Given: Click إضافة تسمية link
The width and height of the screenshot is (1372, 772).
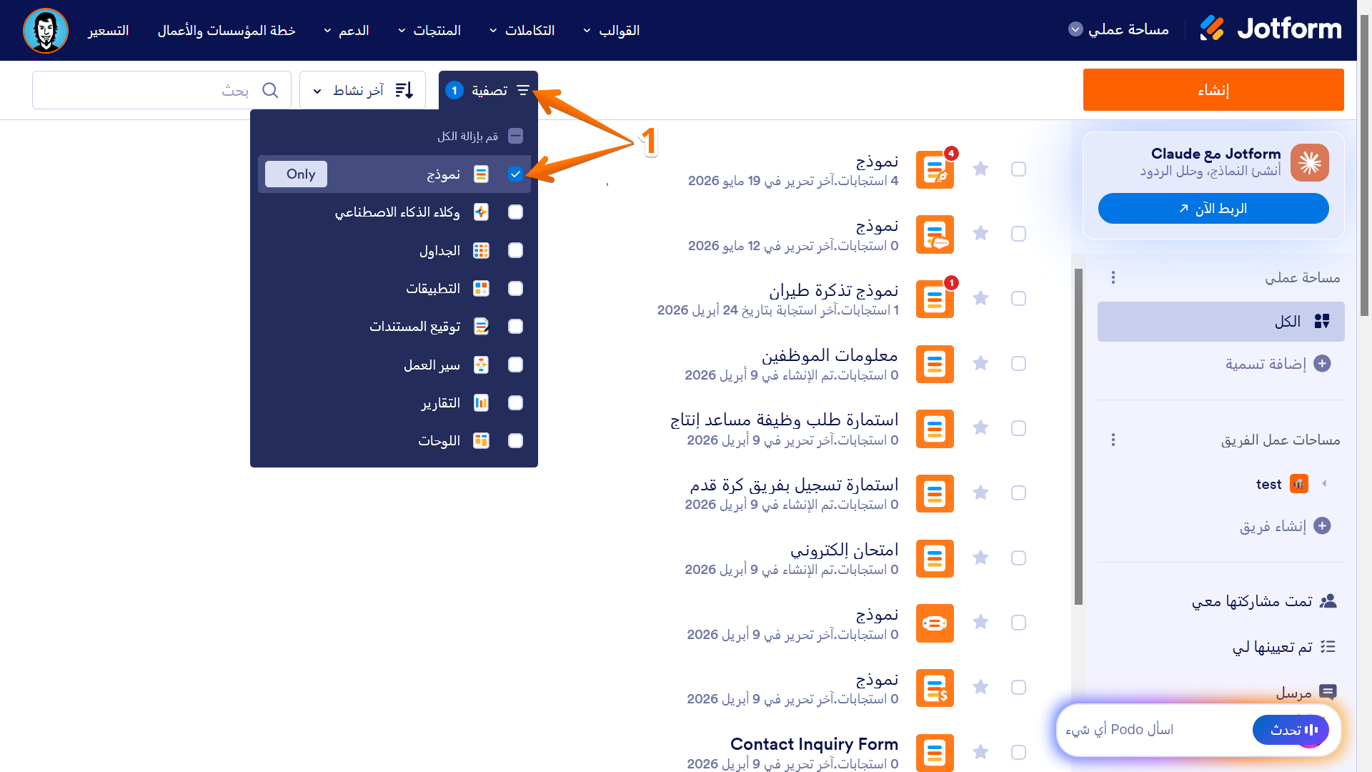Looking at the screenshot, I should (x=1266, y=364).
